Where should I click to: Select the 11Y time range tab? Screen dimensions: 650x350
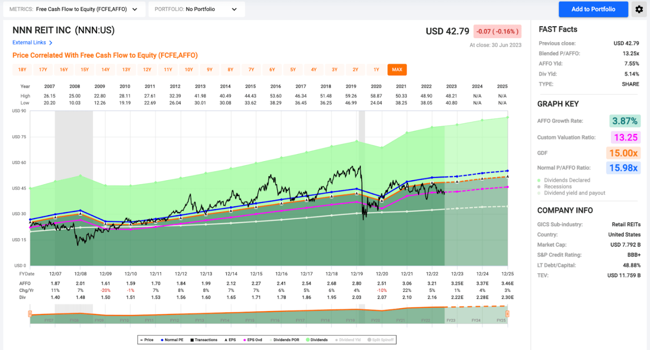point(168,69)
